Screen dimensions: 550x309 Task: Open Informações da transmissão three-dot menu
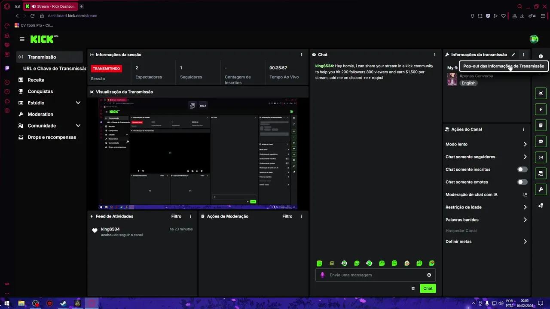[523, 55]
